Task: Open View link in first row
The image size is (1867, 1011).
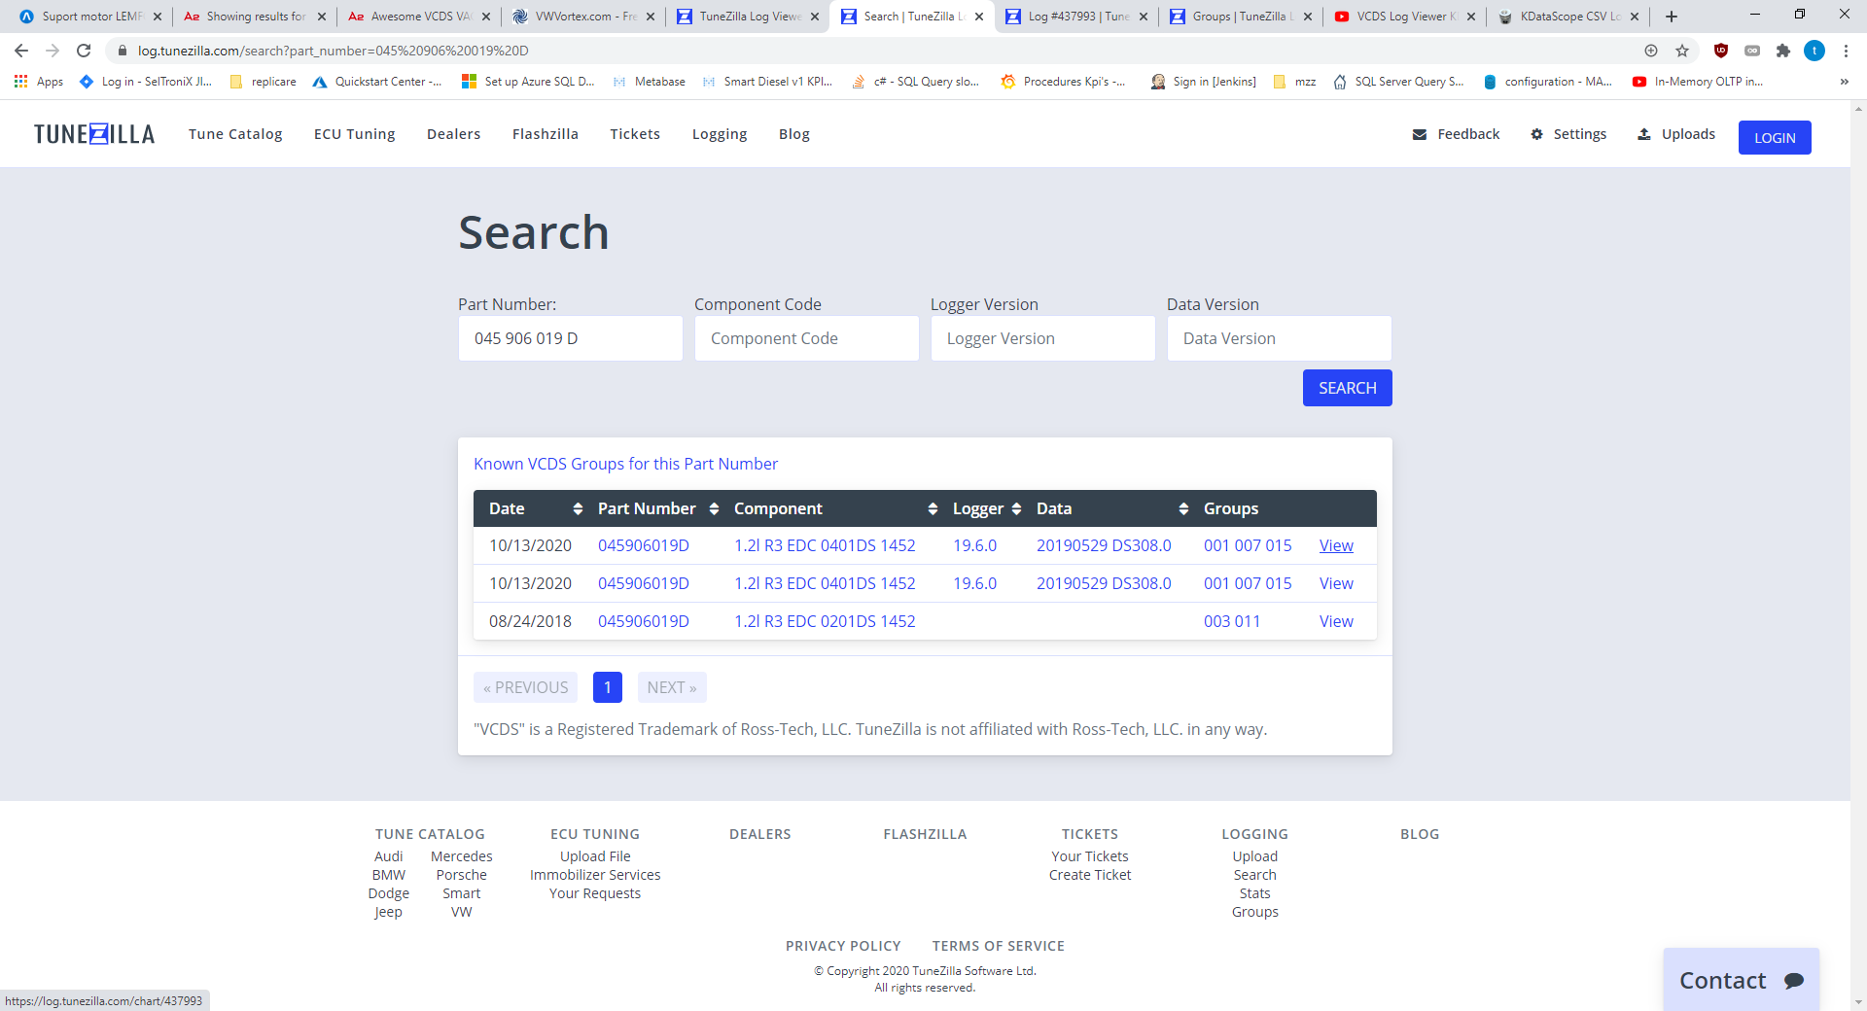Action: tap(1336, 545)
